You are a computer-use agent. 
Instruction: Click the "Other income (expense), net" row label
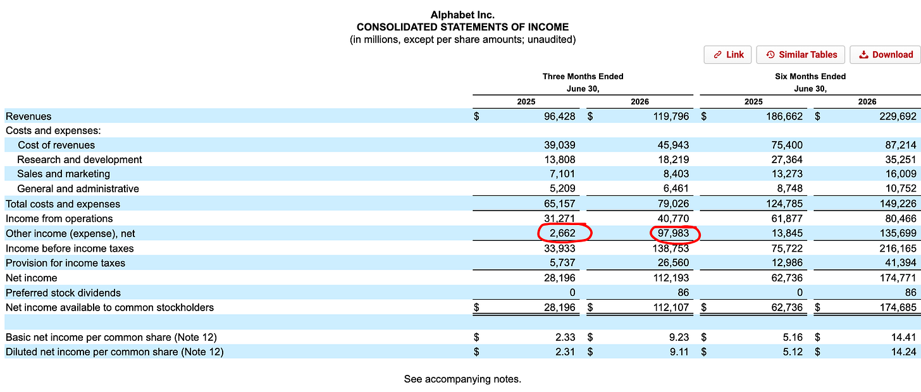coord(70,233)
